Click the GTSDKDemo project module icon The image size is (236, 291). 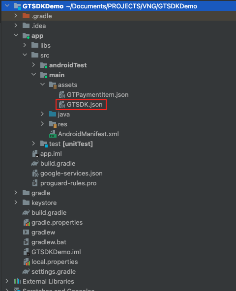[x=17, y=6]
